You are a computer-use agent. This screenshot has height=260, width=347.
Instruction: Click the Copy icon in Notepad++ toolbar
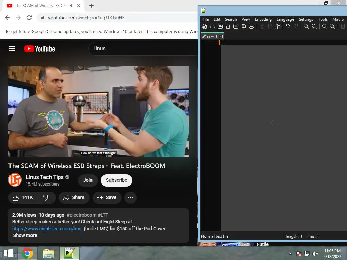(270, 26)
